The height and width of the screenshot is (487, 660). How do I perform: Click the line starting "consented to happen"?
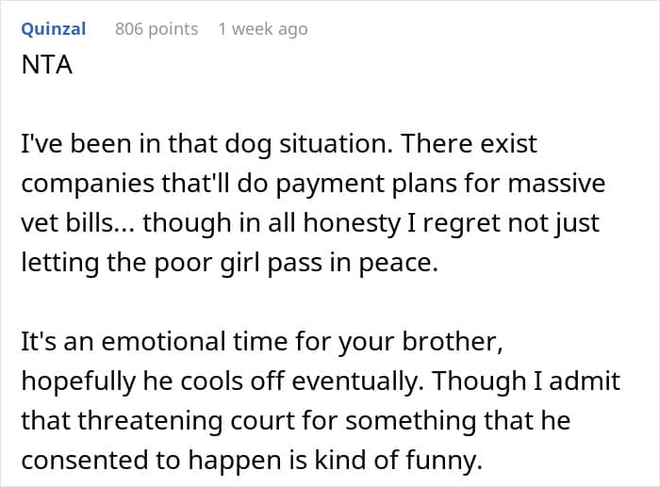(252, 460)
